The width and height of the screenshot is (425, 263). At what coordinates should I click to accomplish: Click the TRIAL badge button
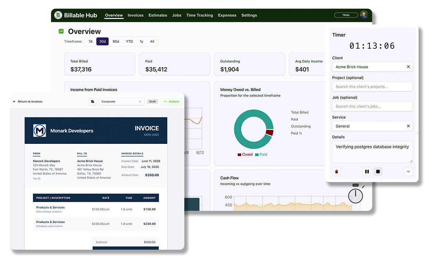pos(346,15)
